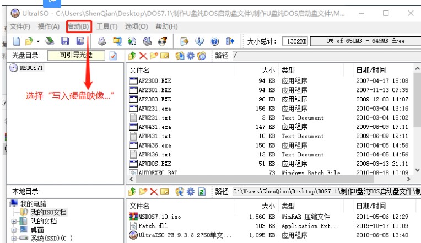This screenshot has height=243, width=421.
Task: Click New Folder icon in disc pane toolbar
Action: point(154,56)
